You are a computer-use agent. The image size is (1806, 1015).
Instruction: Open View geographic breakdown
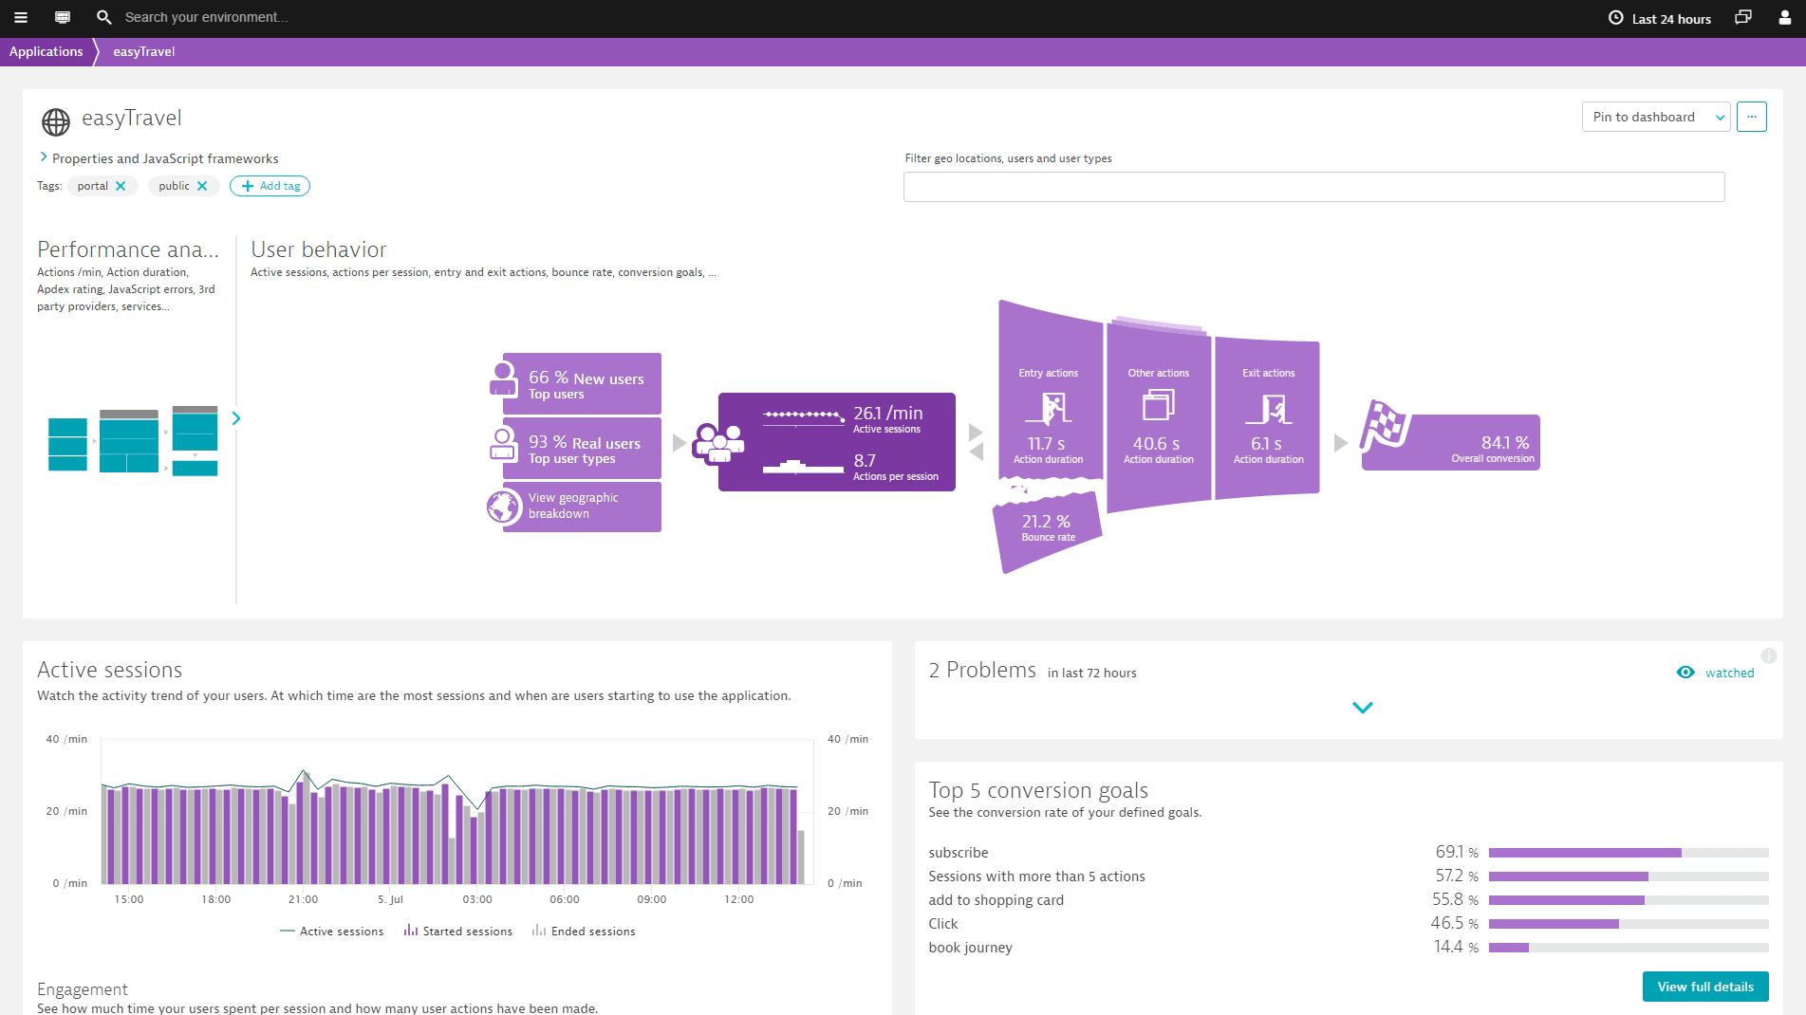(582, 507)
